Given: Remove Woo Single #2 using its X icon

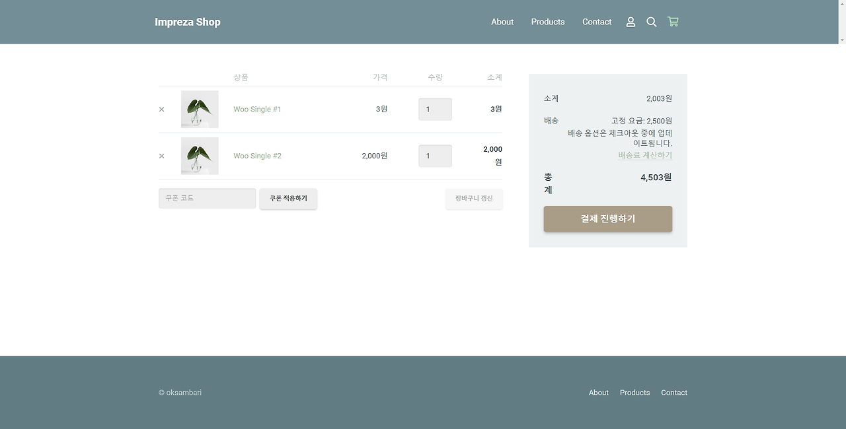Looking at the screenshot, I should point(161,156).
